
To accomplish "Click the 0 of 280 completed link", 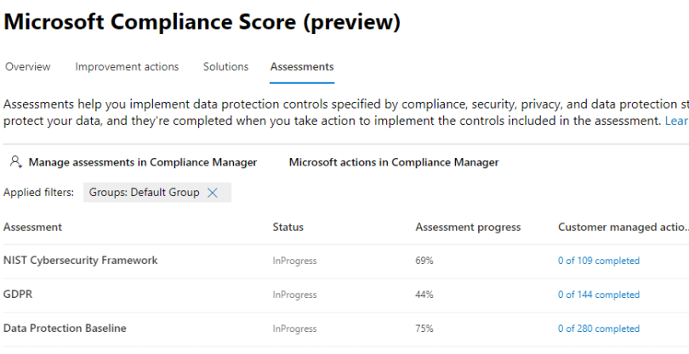I will pos(599,329).
